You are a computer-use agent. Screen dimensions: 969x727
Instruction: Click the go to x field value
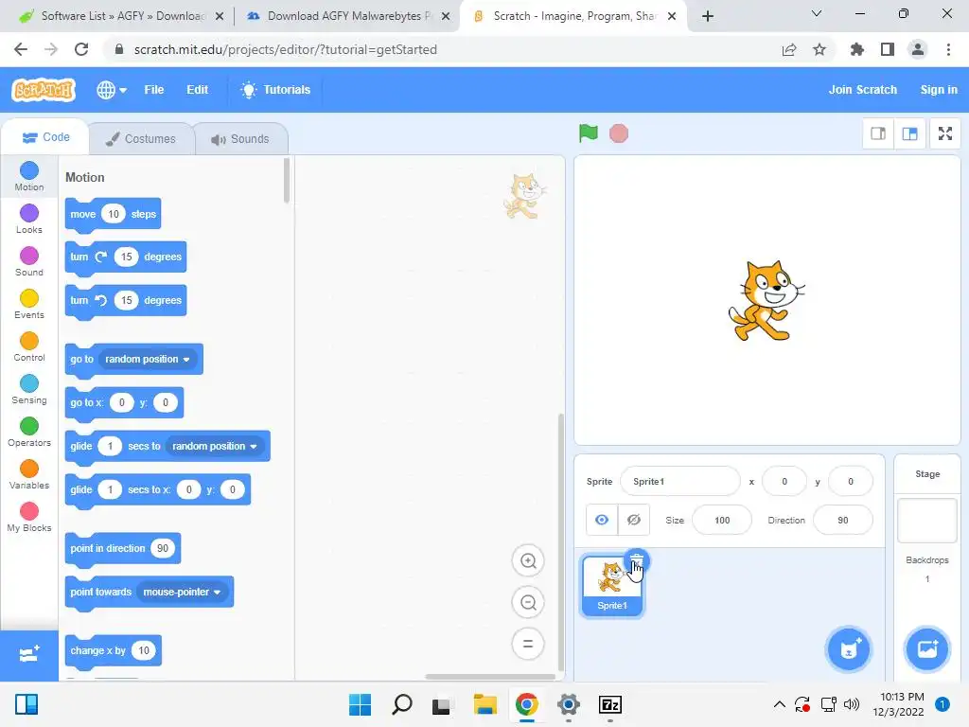click(x=122, y=402)
